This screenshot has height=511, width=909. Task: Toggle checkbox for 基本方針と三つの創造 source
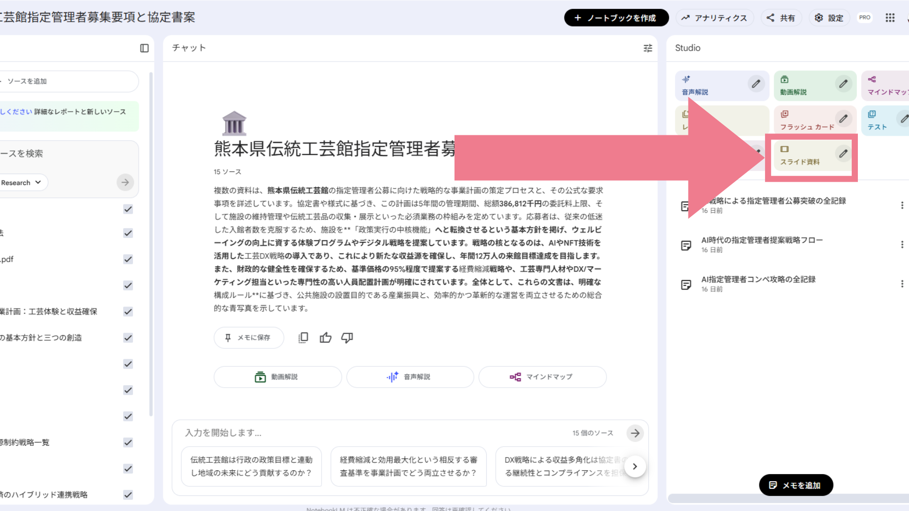tap(128, 338)
